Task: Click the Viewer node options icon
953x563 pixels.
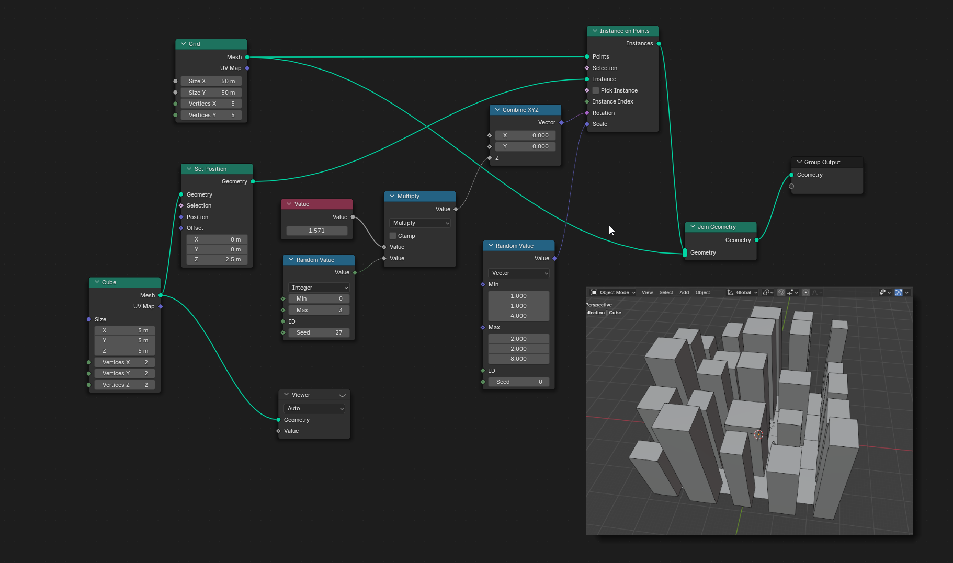Action: pyautogui.click(x=343, y=395)
